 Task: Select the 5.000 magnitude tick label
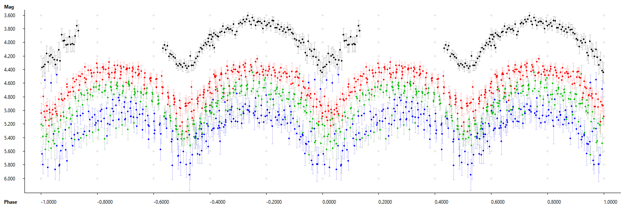point(10,111)
